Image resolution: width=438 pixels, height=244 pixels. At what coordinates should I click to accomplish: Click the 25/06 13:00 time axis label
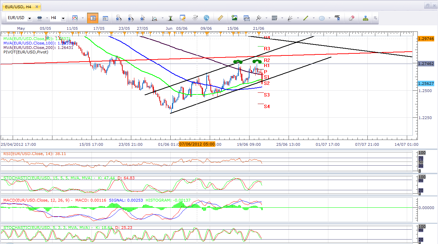(x=288, y=144)
